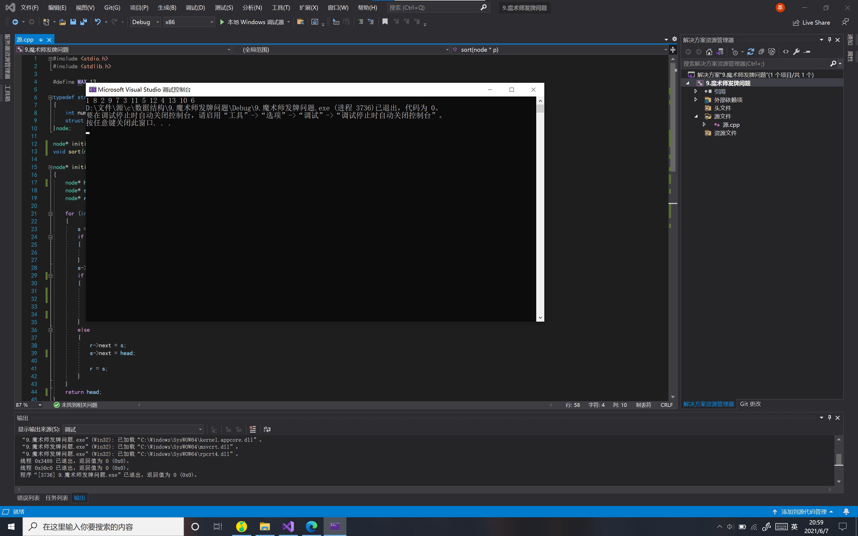
Task: Open the x86 platform dropdown
Action: point(189,22)
